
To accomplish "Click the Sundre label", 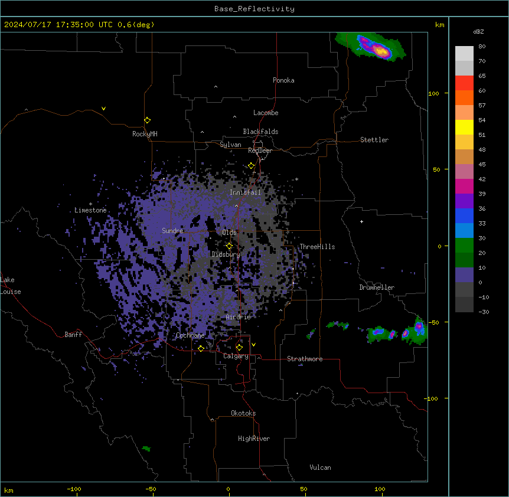I will point(172,231).
